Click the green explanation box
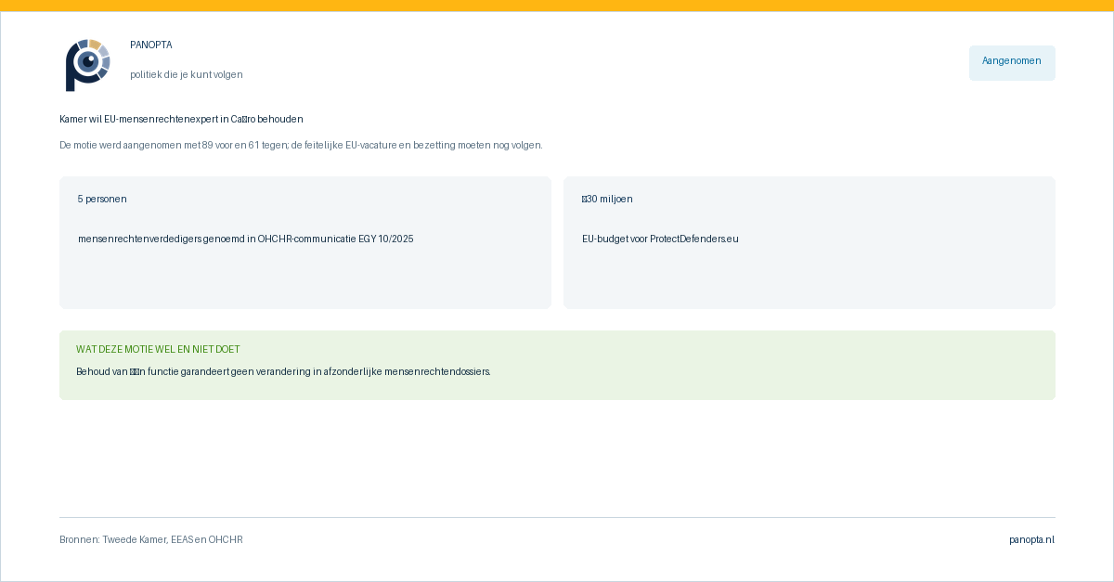Image resolution: width=1114 pixels, height=582 pixels. click(557, 365)
